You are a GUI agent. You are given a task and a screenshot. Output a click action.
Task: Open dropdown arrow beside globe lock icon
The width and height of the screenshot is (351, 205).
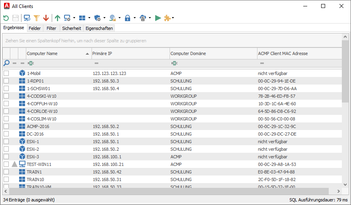point(120,18)
